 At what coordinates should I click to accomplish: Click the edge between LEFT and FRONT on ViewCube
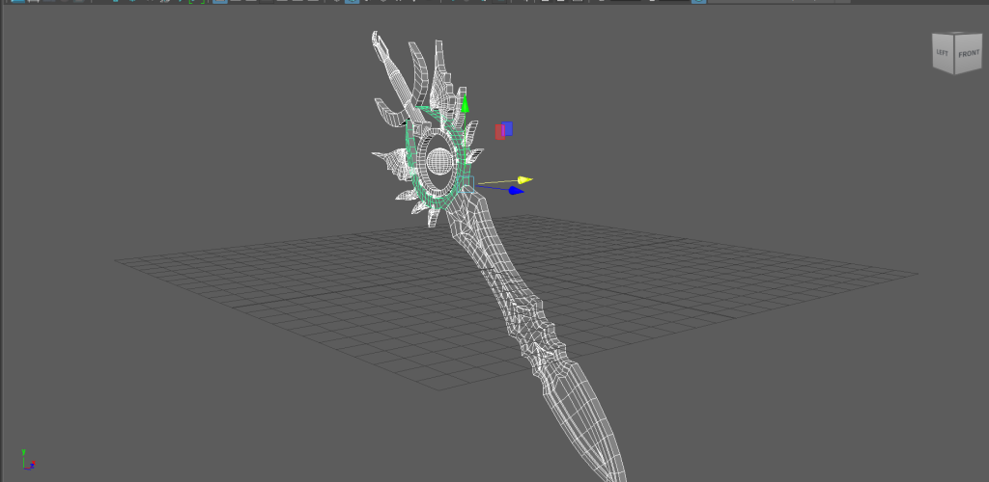pos(955,56)
